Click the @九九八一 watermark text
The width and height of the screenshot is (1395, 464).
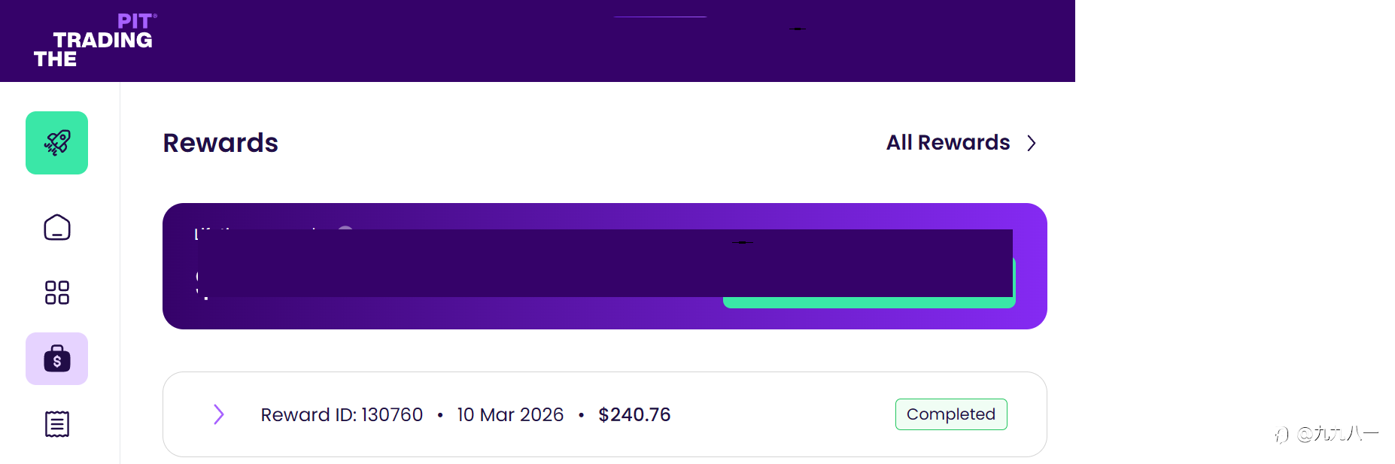(x=1338, y=434)
